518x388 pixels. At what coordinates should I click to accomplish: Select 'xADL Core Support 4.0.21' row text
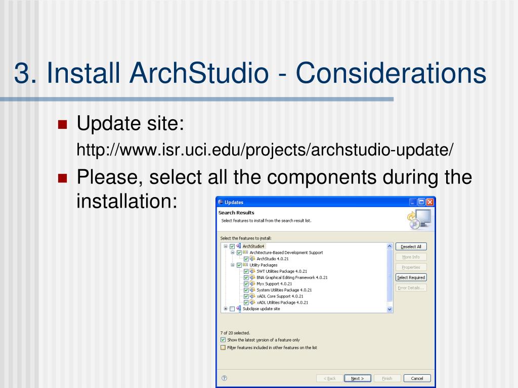click(280, 296)
